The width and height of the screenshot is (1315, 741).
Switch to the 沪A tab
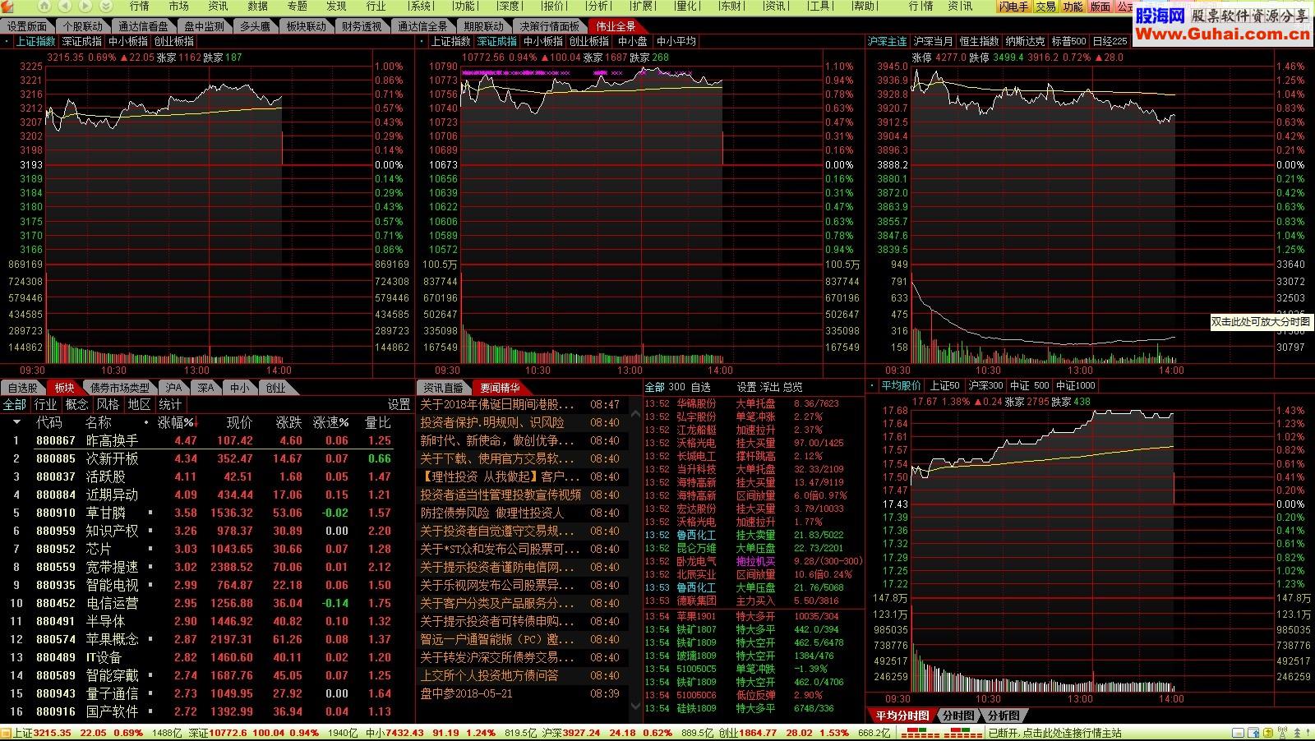click(x=173, y=388)
